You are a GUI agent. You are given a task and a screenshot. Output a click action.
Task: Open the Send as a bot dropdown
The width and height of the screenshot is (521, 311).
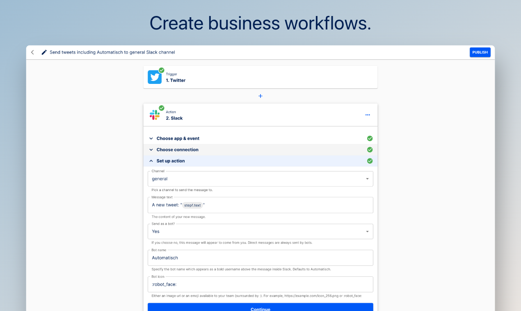[260, 231]
